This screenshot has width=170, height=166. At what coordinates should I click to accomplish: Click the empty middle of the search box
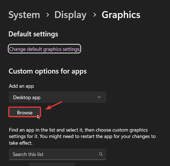(70, 154)
